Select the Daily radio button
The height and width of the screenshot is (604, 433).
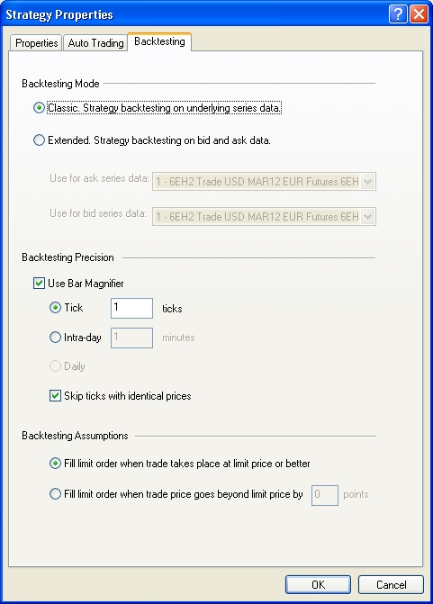click(x=55, y=366)
